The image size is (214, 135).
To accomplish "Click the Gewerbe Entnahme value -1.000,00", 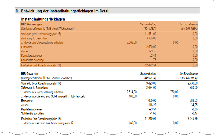I will pos(151,101).
